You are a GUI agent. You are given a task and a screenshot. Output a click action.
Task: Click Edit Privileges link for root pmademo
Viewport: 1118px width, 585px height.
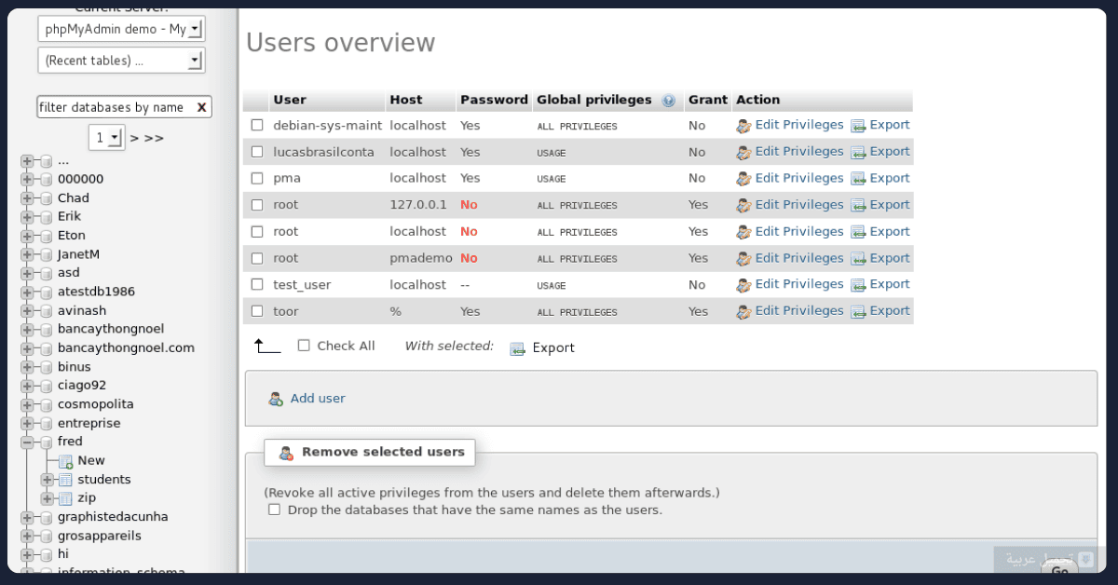pos(799,259)
